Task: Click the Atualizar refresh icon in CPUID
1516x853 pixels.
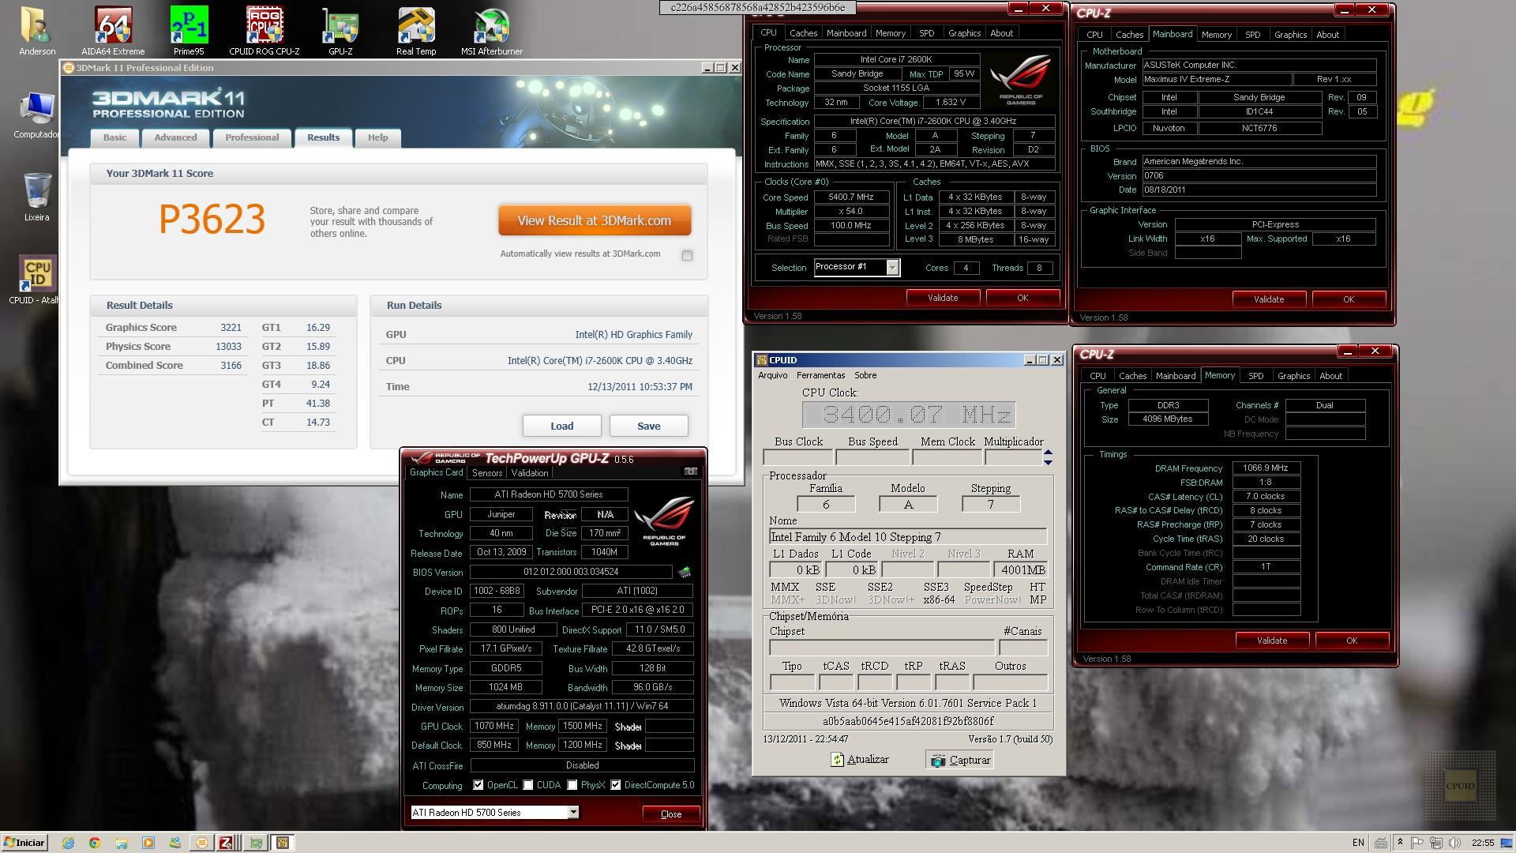Action: [838, 760]
